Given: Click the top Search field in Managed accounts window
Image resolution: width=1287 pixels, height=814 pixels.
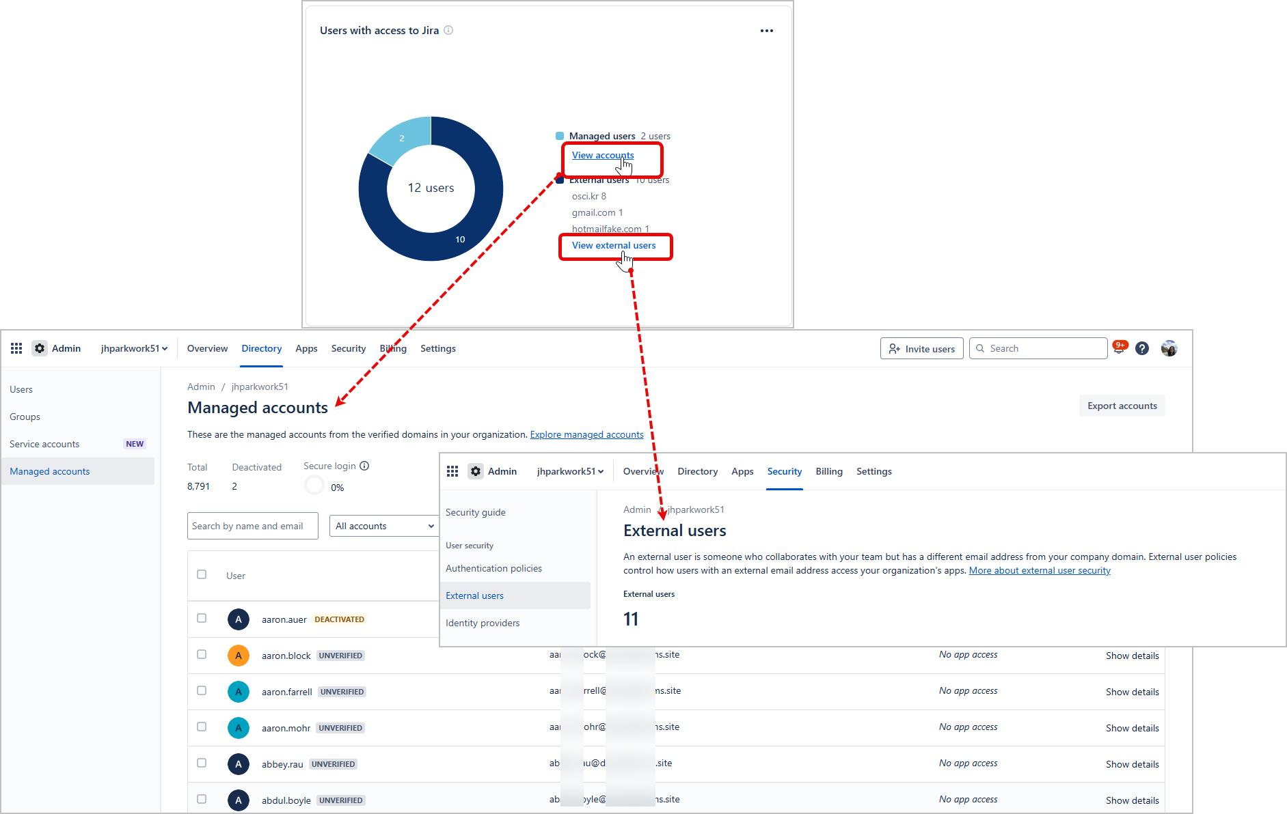Looking at the screenshot, I should (1038, 348).
